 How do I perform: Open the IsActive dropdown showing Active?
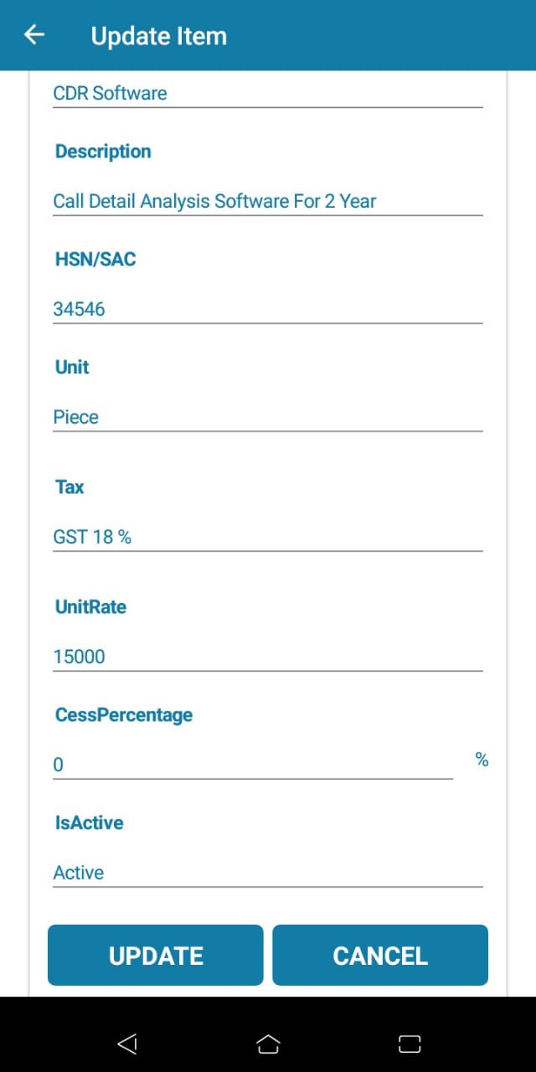pyautogui.click(x=267, y=873)
